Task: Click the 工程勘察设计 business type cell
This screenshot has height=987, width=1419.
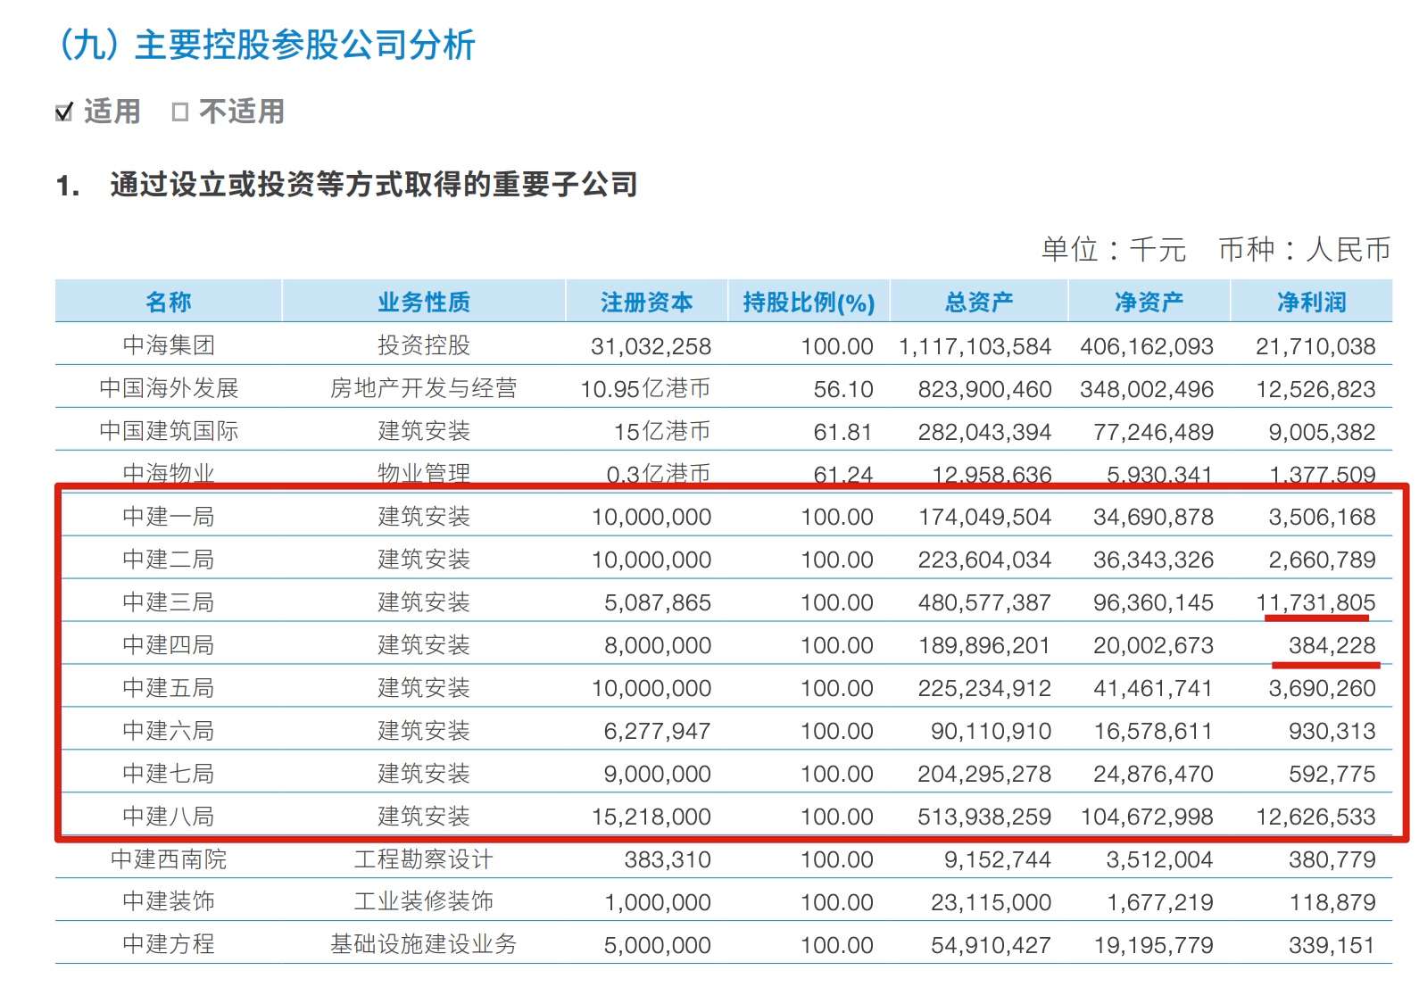Action: [x=424, y=859]
